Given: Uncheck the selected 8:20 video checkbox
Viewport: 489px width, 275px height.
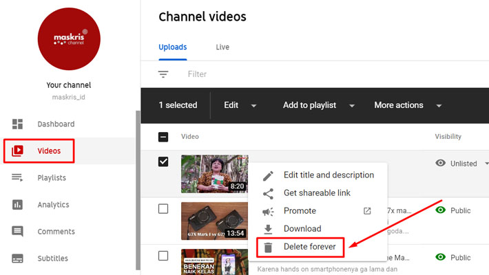Looking at the screenshot, I should coord(163,162).
